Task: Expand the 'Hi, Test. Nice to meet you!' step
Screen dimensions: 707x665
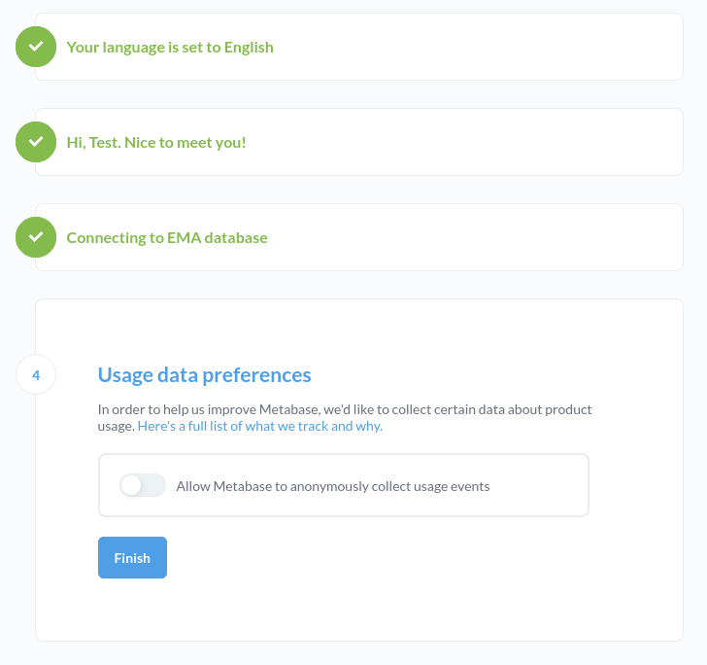Action: pos(156,142)
